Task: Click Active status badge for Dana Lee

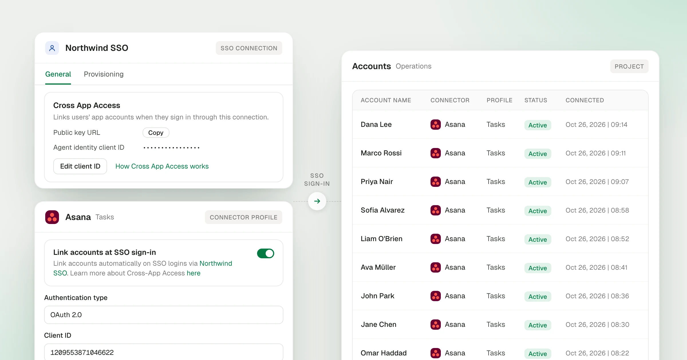Action: 538,125
